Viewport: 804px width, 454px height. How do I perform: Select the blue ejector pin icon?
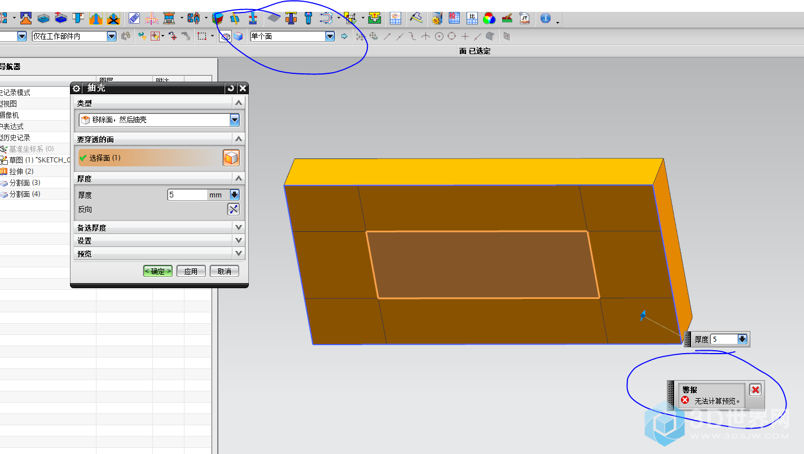pyautogui.click(x=308, y=18)
